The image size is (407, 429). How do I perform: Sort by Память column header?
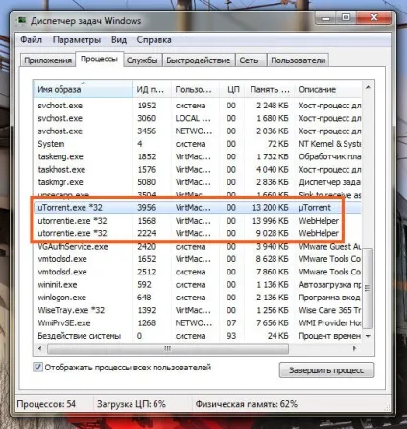pyautogui.click(x=270, y=89)
